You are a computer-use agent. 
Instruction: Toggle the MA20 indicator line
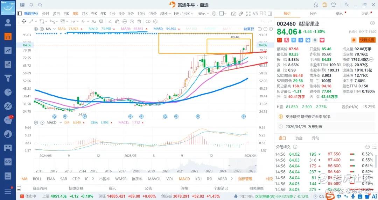(x=134, y=29)
